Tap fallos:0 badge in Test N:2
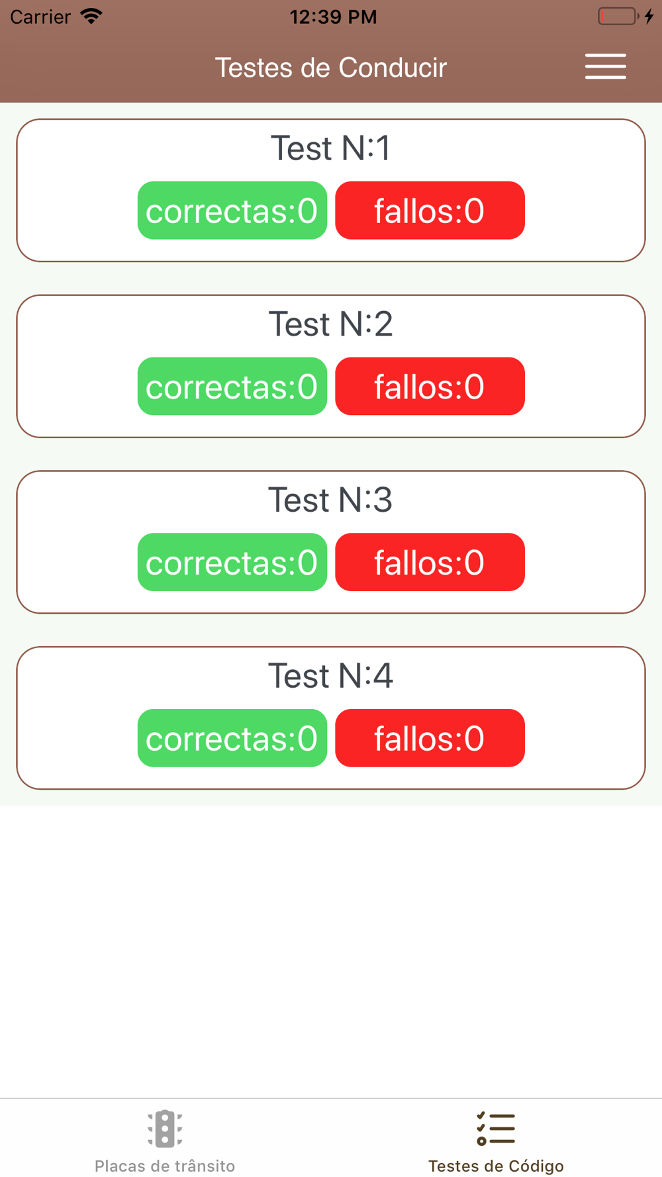This screenshot has width=662, height=1177. click(430, 387)
